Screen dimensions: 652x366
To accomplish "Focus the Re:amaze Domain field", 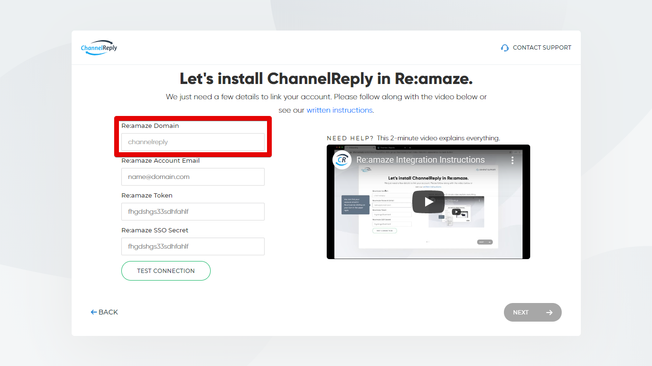I will click(x=193, y=142).
